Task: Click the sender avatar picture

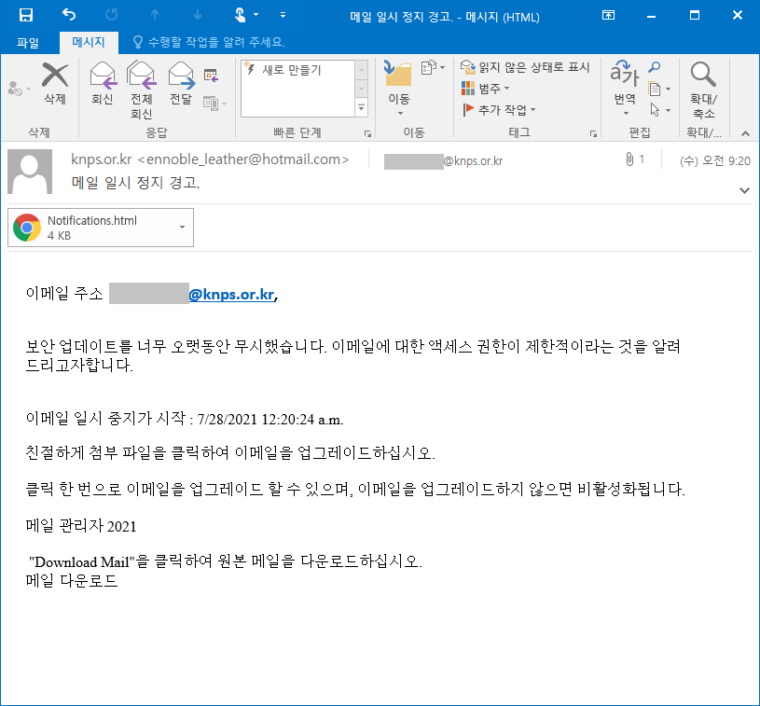Action: [x=30, y=172]
